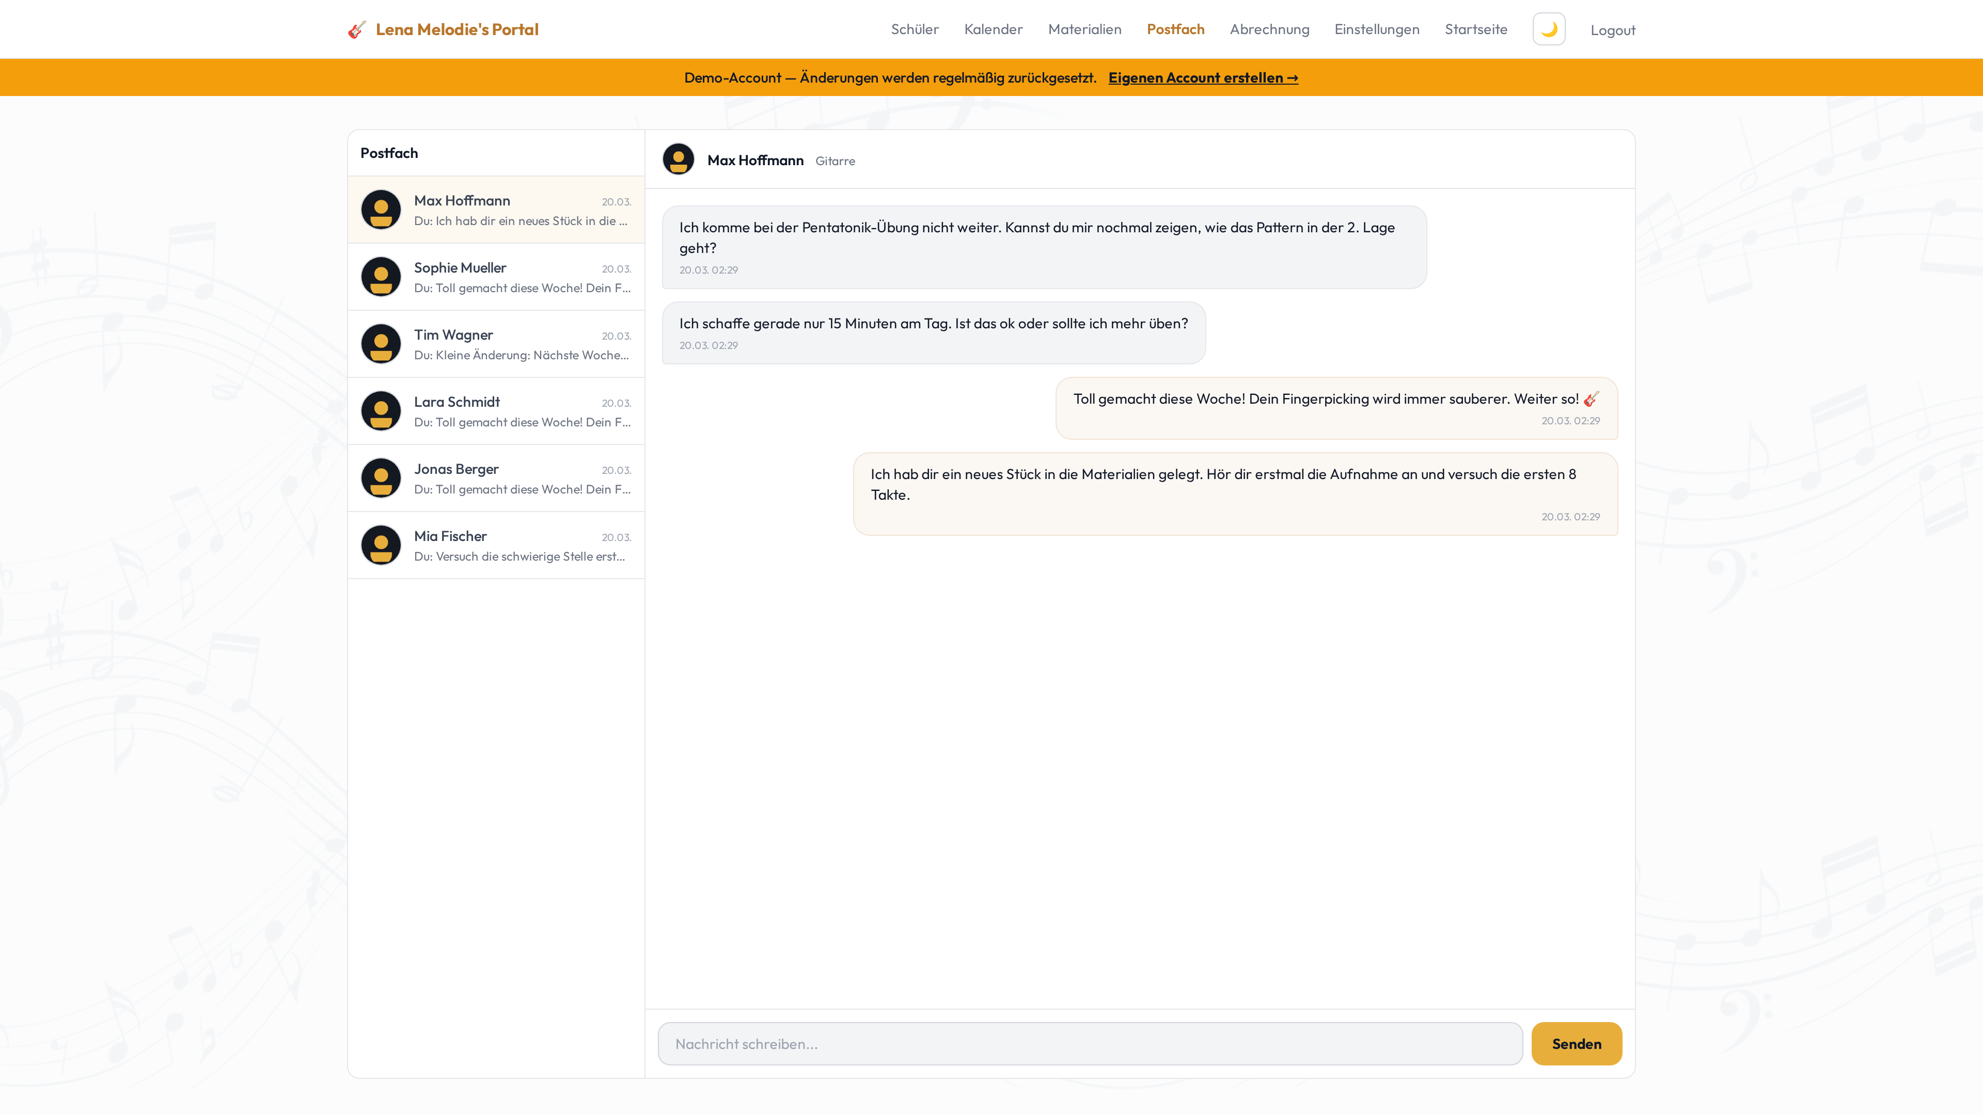Open Einstellungen from the navigation
The width and height of the screenshot is (1983, 1115).
(x=1376, y=29)
